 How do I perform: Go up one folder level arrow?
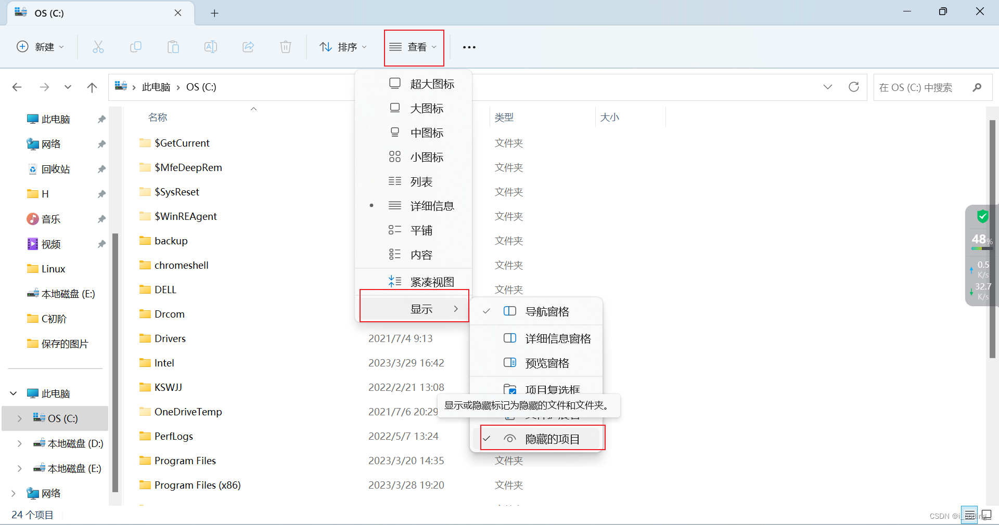coord(92,87)
